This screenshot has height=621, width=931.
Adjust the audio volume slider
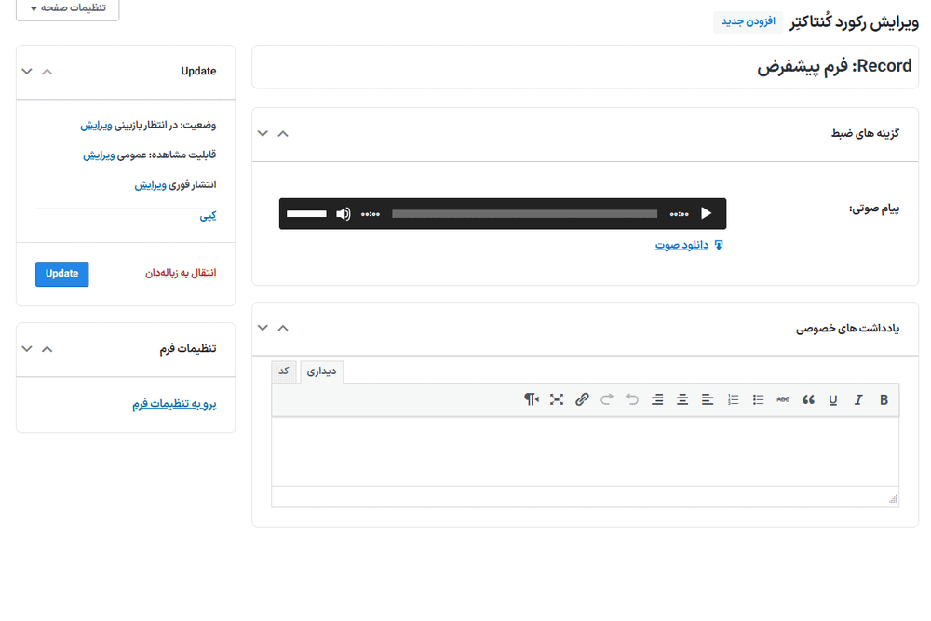[x=306, y=214]
